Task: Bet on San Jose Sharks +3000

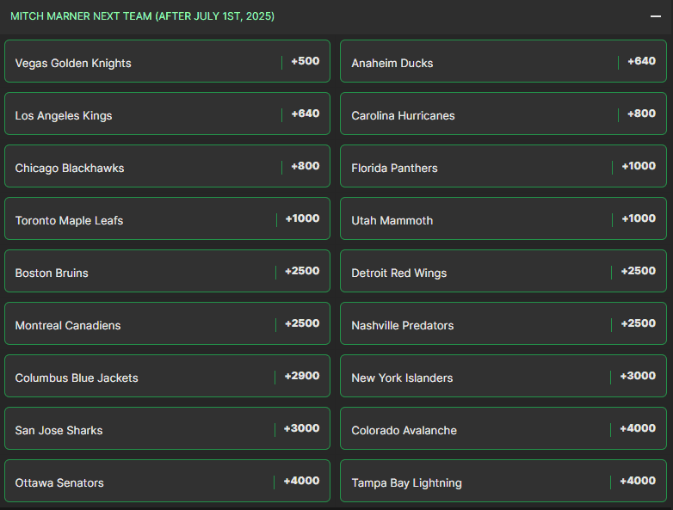Action: tap(167, 429)
